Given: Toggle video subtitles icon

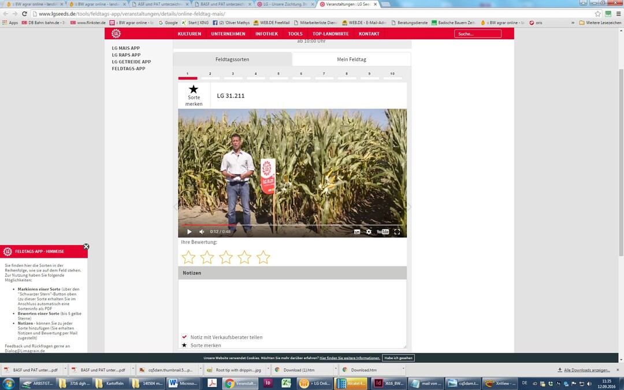Looking at the screenshot, I should 357,232.
